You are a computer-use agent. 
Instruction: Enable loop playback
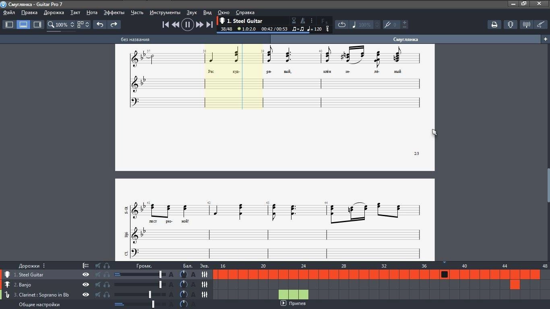[341, 25]
